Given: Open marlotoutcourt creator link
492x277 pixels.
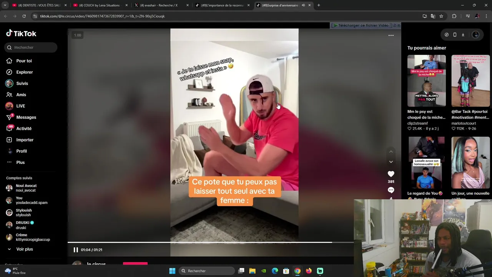Looking at the screenshot, I should pyautogui.click(x=464, y=123).
